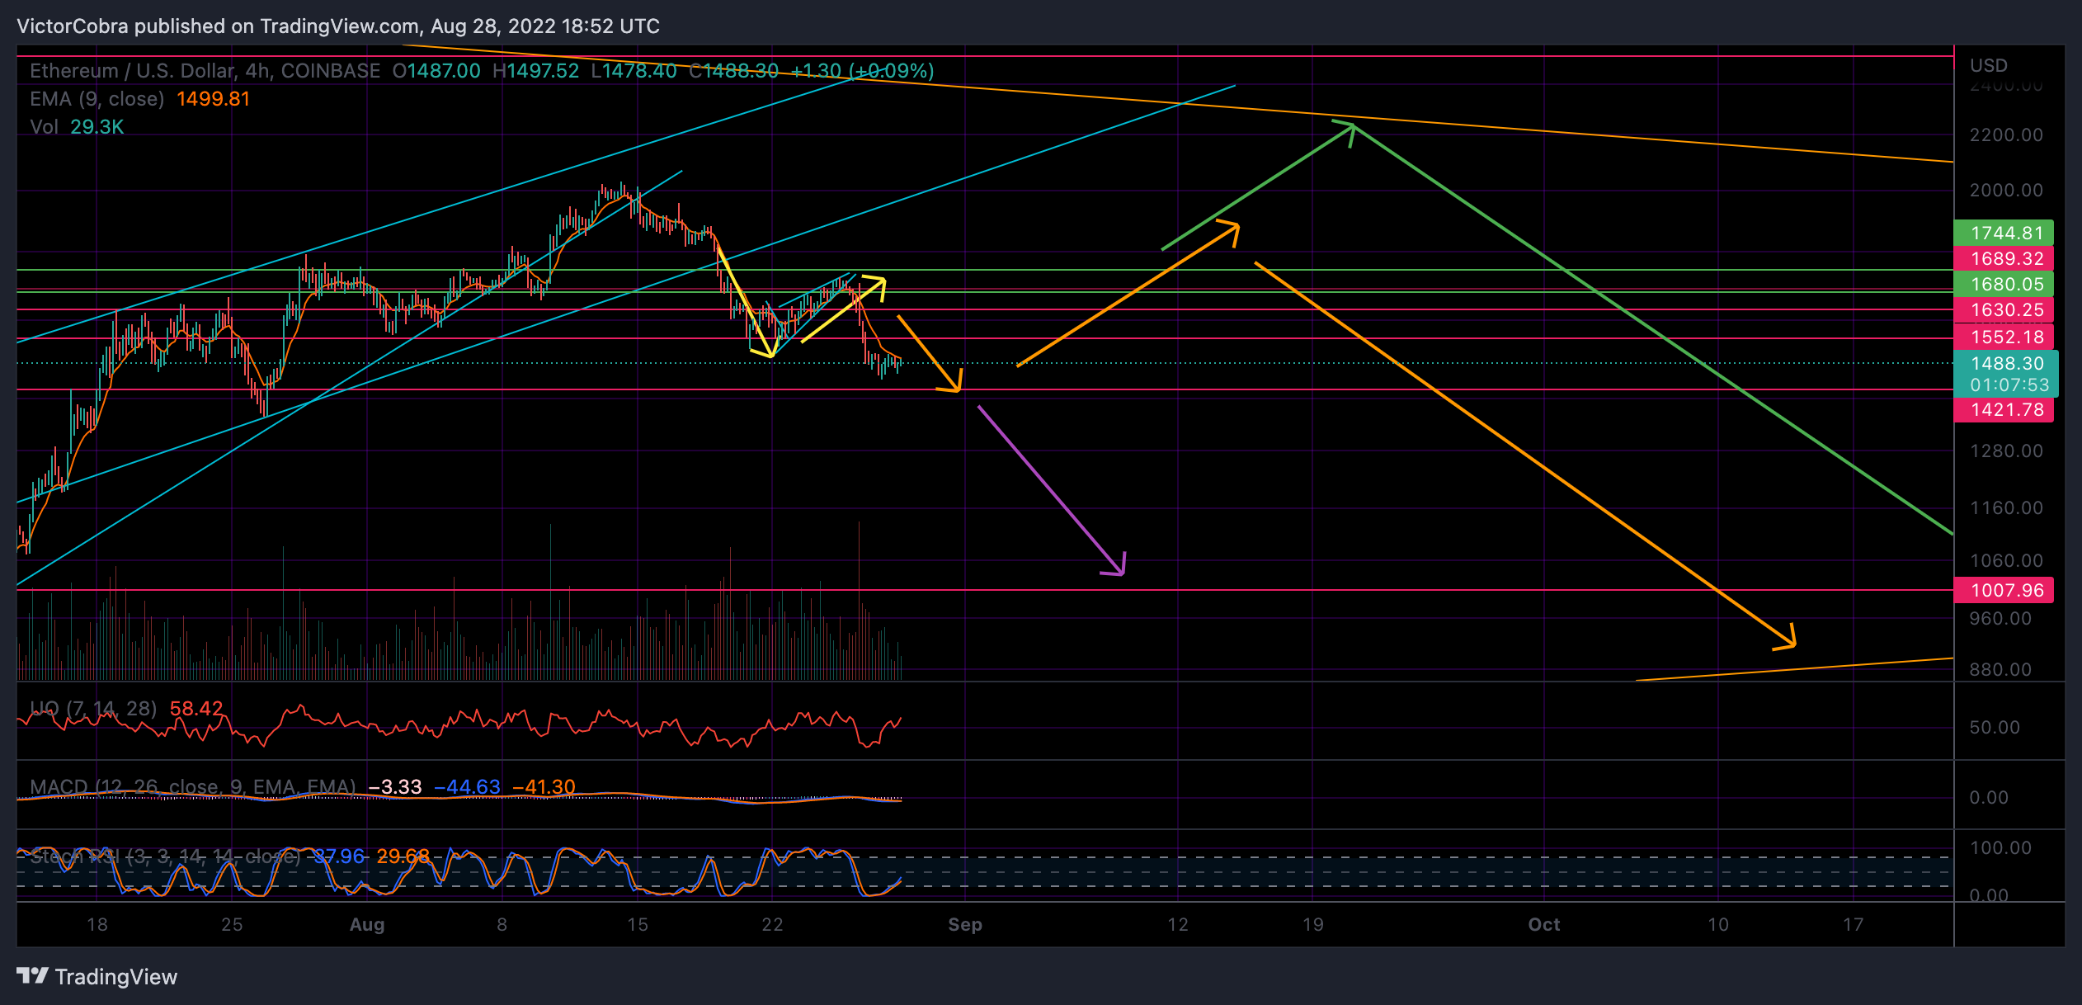Image resolution: width=2082 pixels, height=1005 pixels.
Task: Click 1280.00 on the price axis
Action: (2006, 451)
